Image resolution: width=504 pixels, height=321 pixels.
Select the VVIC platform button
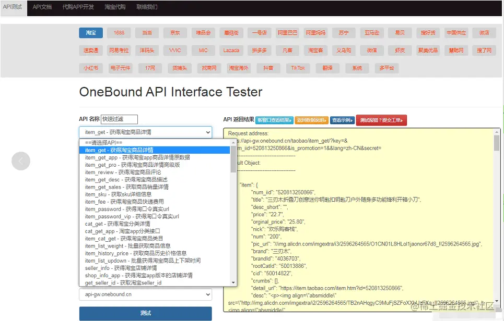[x=175, y=51]
